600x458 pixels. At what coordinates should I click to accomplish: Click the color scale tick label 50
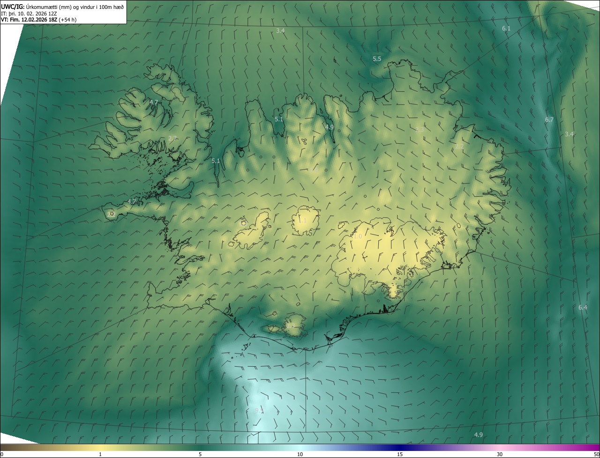(596, 454)
